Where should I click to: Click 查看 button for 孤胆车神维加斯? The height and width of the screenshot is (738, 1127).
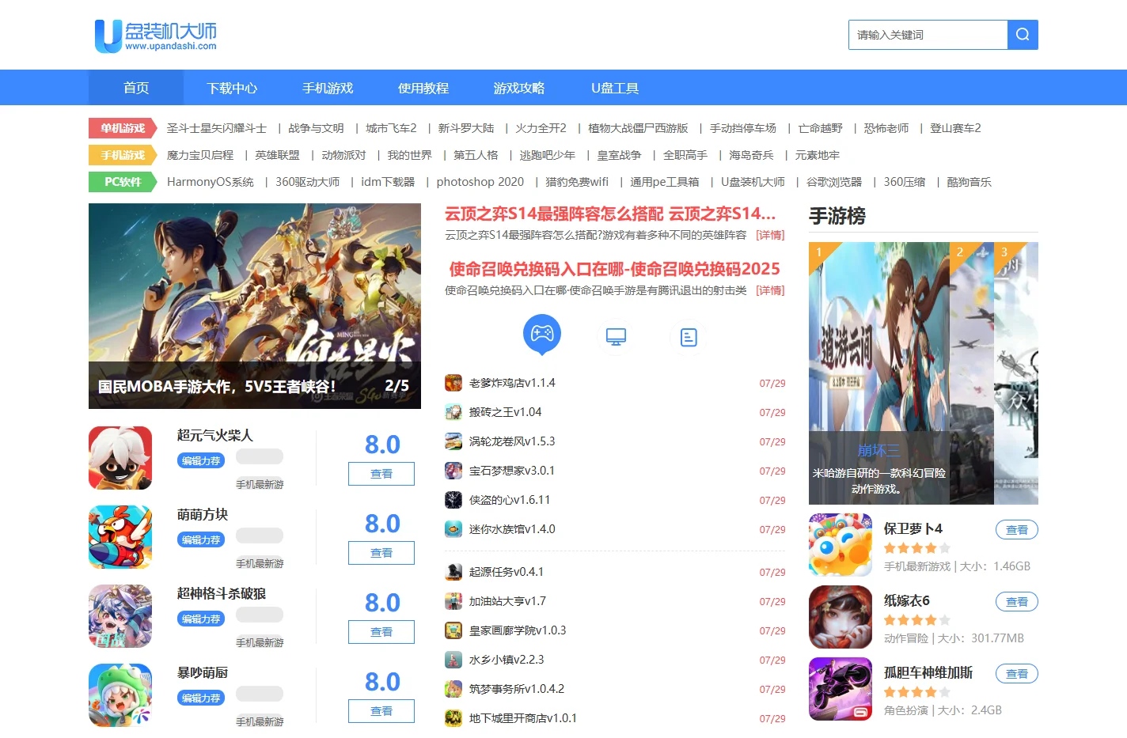click(1017, 674)
